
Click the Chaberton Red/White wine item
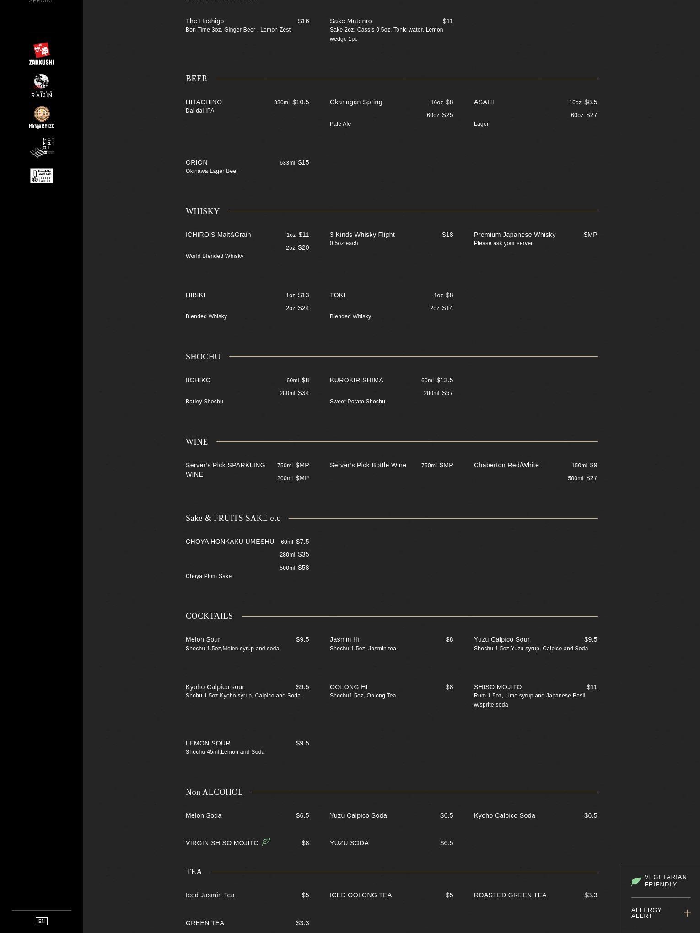(506, 465)
